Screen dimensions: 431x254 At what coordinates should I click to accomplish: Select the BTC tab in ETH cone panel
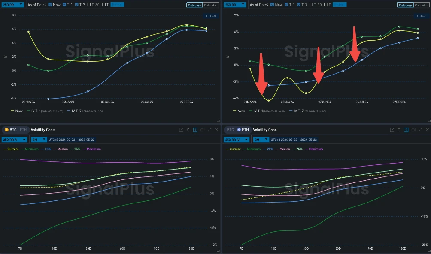click(x=231, y=129)
